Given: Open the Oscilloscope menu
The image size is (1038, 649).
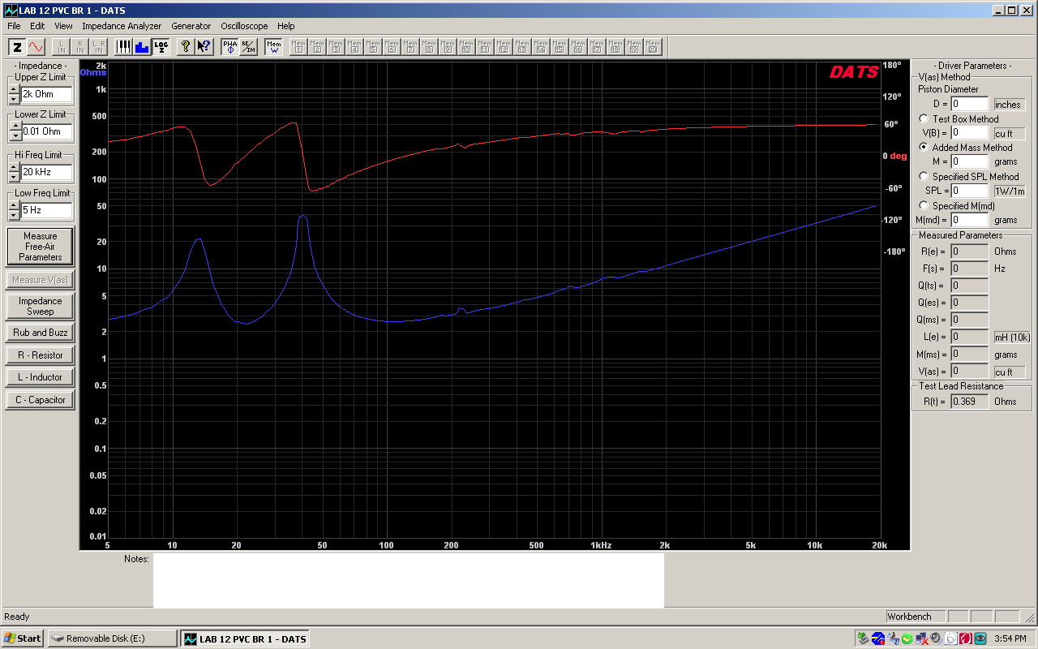Looking at the screenshot, I should tap(244, 26).
